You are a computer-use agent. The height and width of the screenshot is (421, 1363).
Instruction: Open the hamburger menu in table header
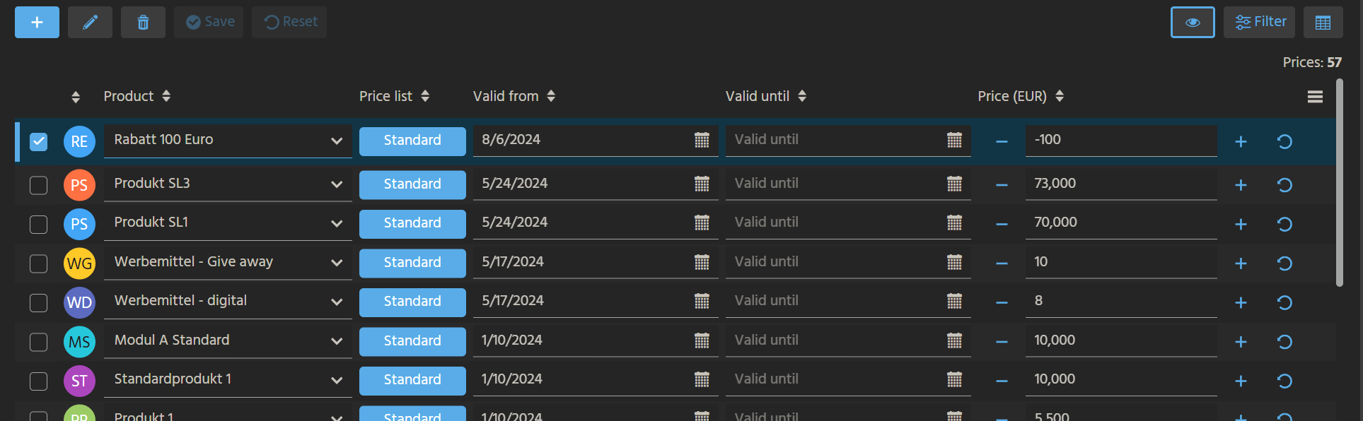pyautogui.click(x=1315, y=97)
